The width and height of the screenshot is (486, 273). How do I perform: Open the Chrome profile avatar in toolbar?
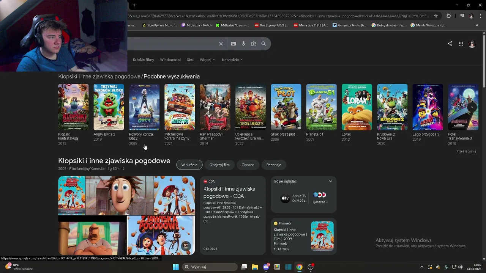(471, 16)
